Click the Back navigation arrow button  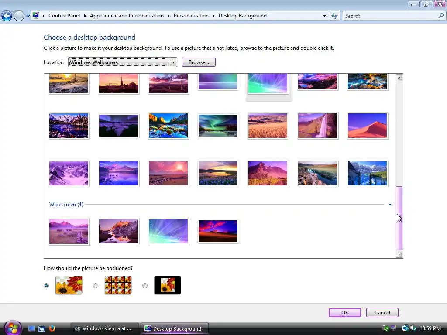(7, 16)
